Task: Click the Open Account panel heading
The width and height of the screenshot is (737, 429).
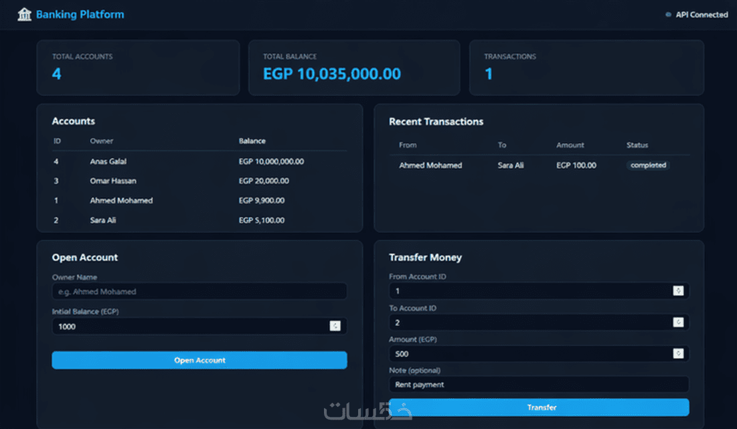Action: click(84, 258)
